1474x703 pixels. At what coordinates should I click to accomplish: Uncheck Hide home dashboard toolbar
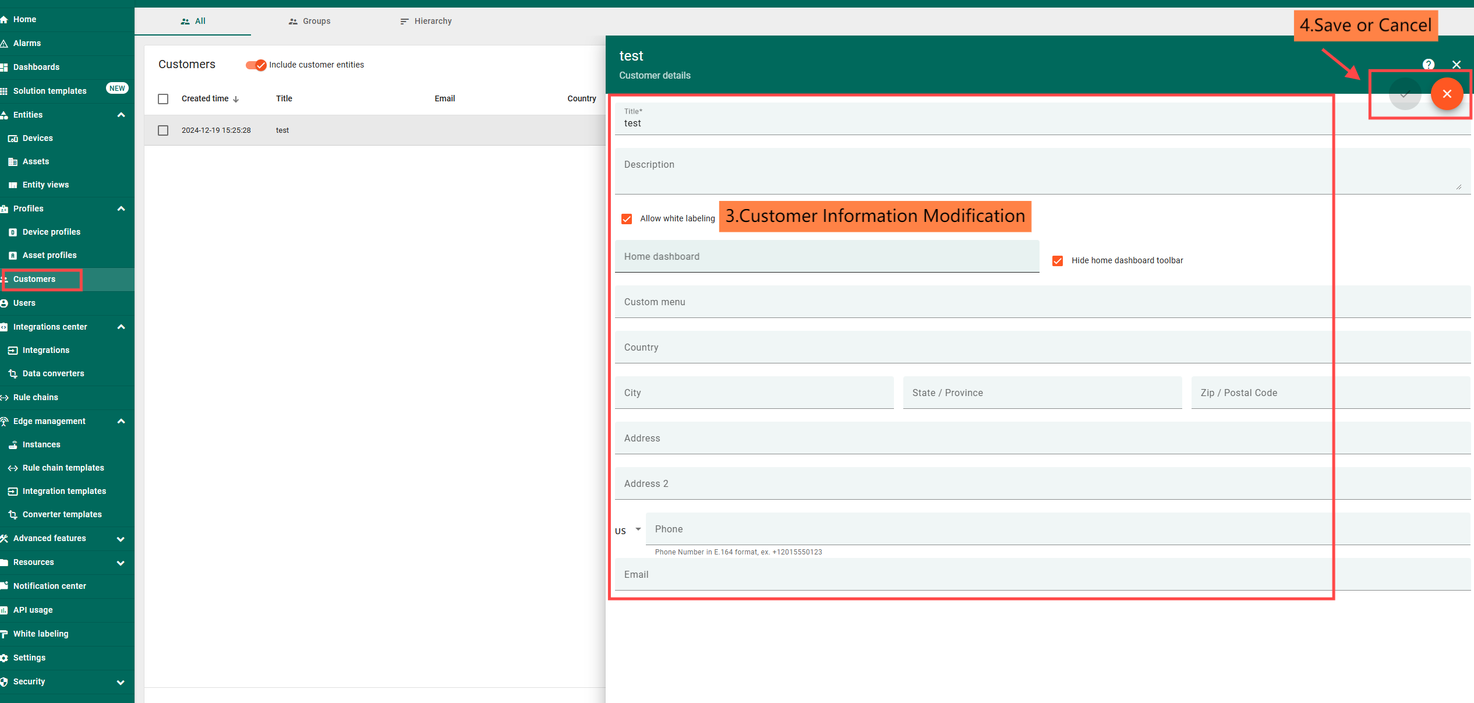point(1058,261)
